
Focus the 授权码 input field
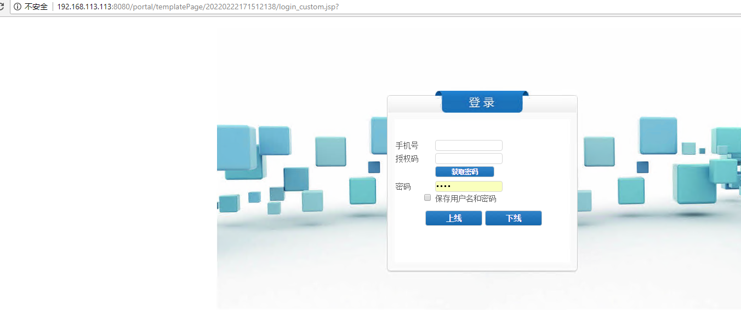click(x=469, y=159)
